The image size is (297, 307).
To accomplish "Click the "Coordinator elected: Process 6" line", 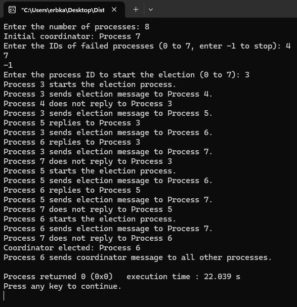I will [72, 248].
